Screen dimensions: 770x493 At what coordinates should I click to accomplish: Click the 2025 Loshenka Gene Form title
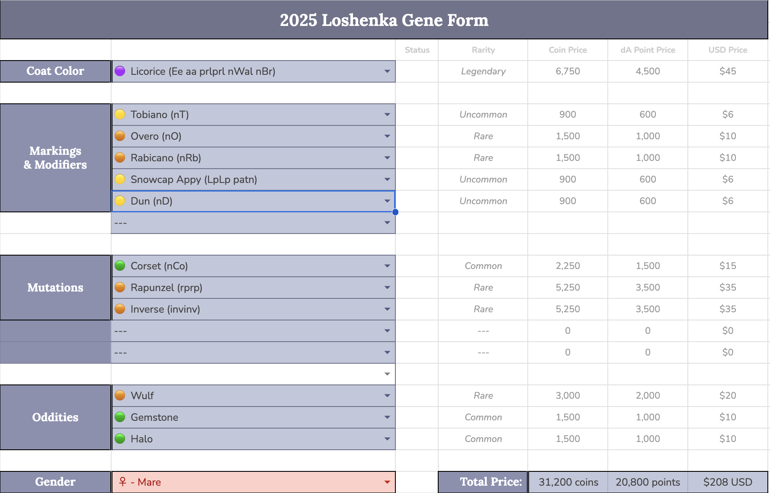384,20
